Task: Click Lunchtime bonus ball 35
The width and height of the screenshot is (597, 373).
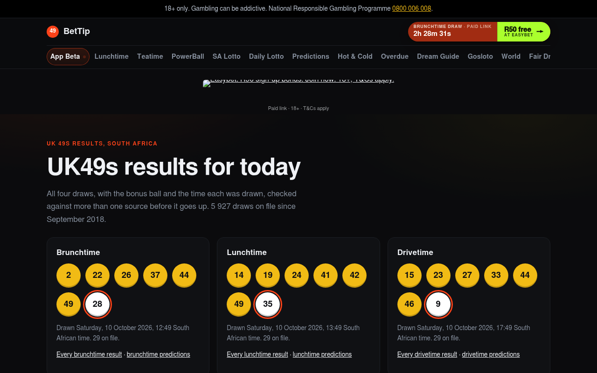Action: pos(268,304)
